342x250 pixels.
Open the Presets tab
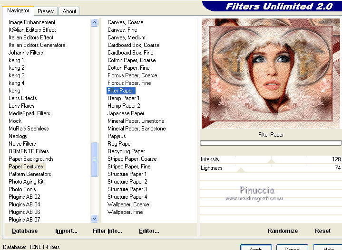[46, 11]
